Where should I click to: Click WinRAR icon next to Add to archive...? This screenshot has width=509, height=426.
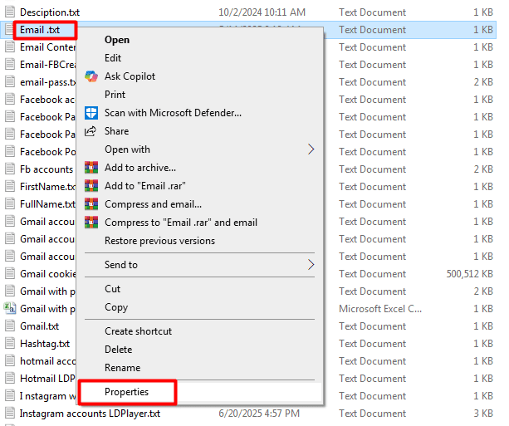coord(91,168)
